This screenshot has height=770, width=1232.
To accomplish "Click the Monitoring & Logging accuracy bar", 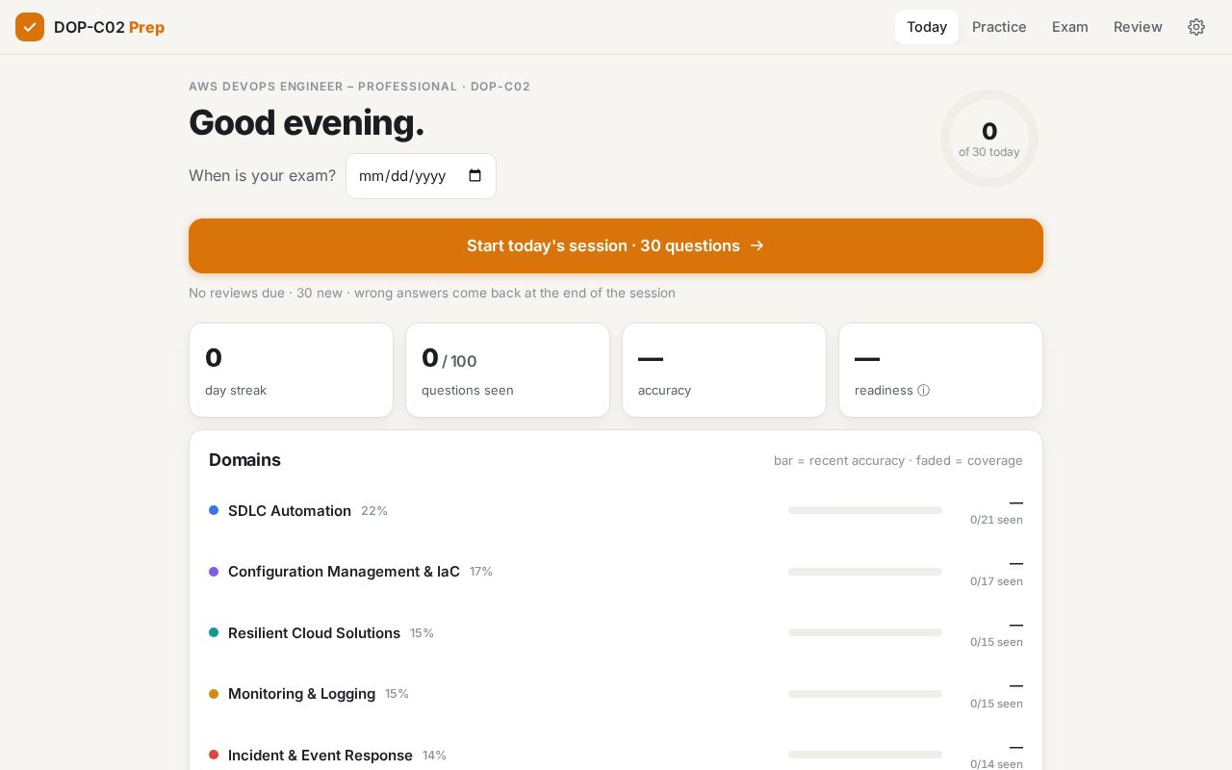I will click(x=865, y=694).
